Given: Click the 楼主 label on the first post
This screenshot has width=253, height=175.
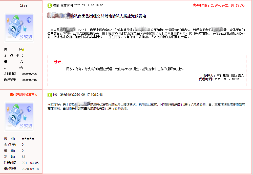Looking at the screenshot, I should coord(56,5).
